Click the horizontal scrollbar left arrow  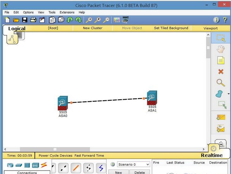(5, 149)
